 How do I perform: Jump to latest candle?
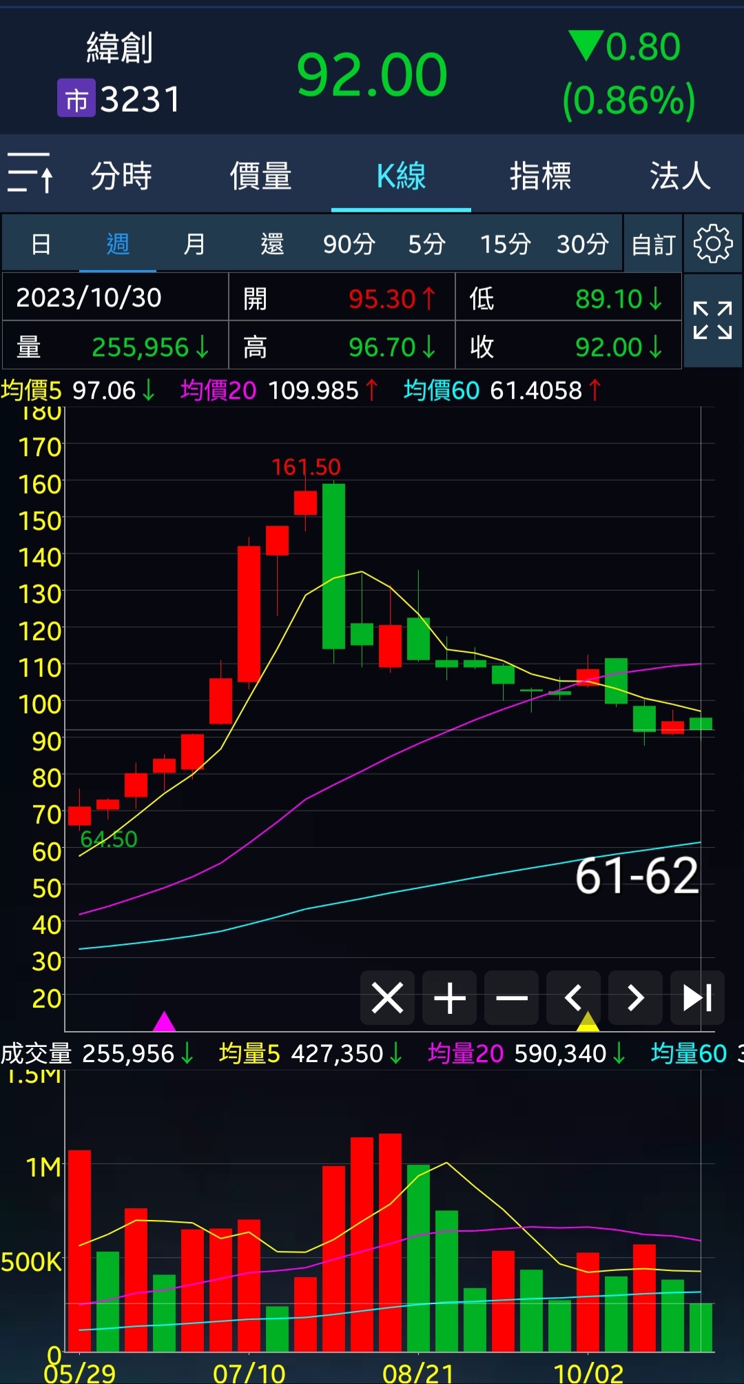pyautogui.click(x=696, y=997)
